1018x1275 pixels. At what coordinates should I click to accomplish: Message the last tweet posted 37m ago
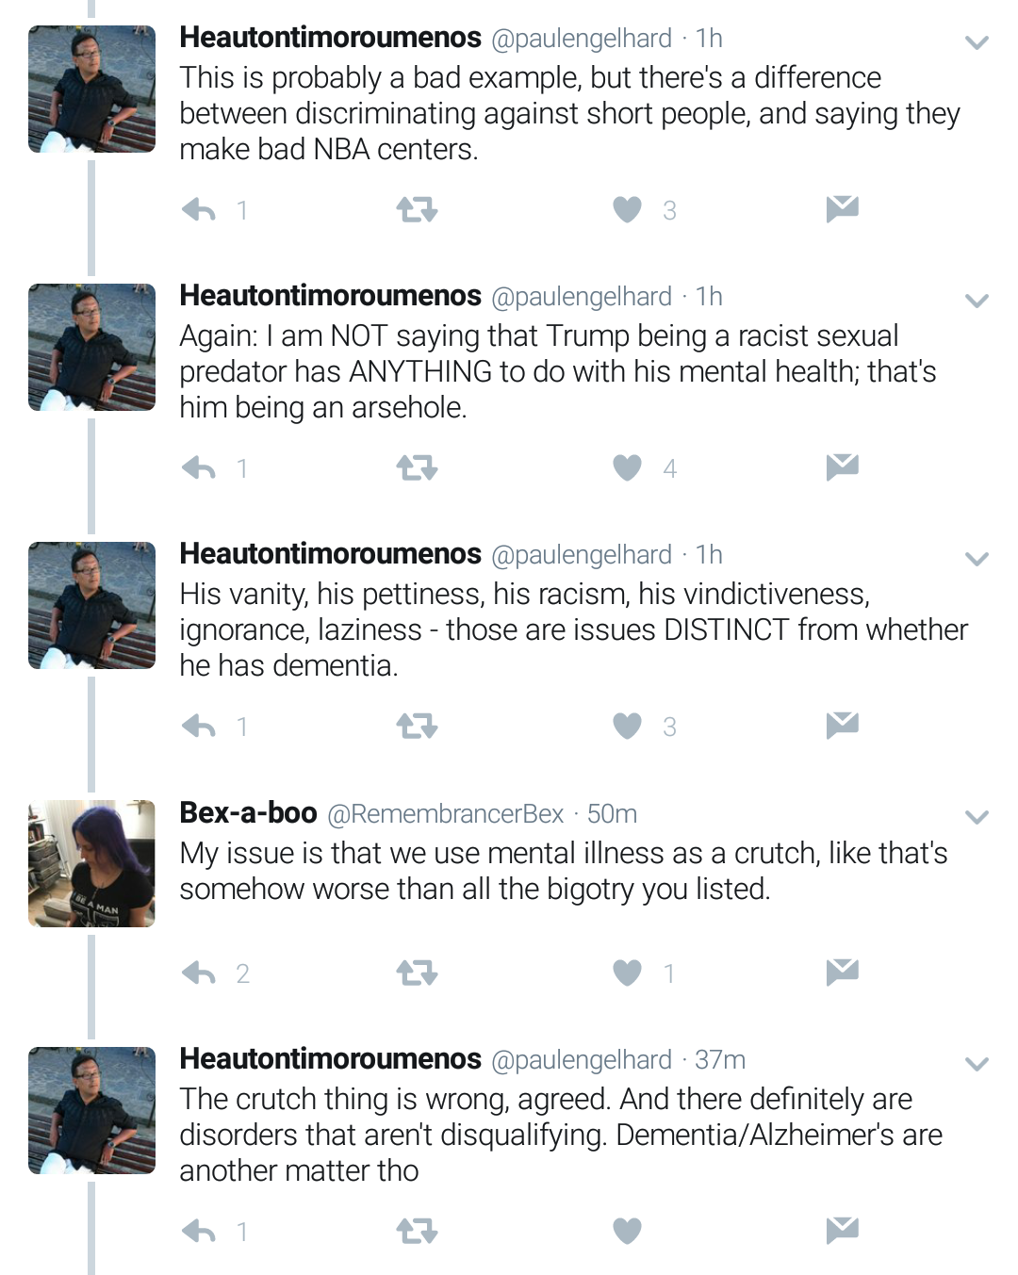(842, 1230)
